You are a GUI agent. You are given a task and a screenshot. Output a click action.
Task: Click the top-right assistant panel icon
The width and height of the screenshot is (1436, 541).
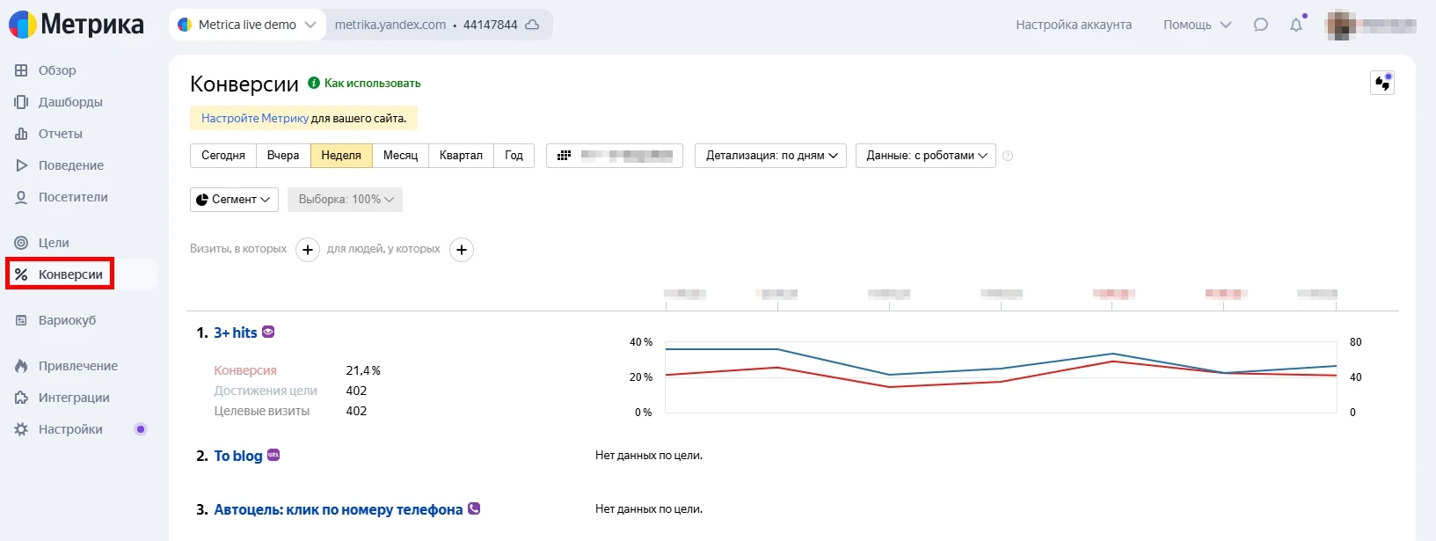tap(1381, 83)
